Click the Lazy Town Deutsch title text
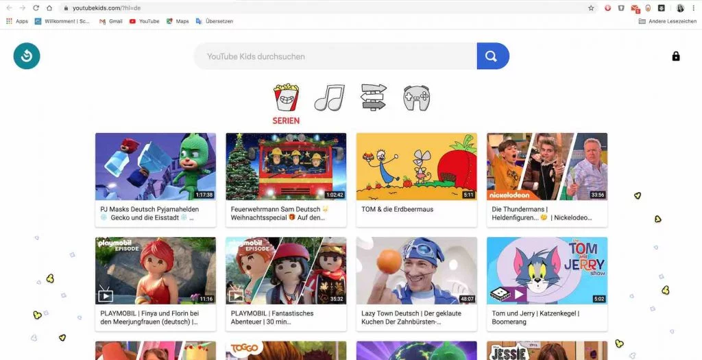702x360 pixels. (411, 317)
